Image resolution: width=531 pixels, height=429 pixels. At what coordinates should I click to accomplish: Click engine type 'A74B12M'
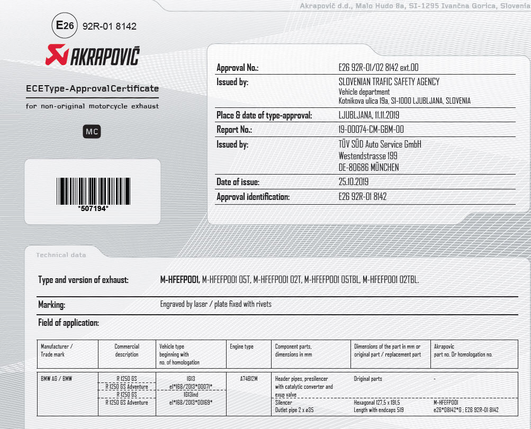tap(249, 379)
